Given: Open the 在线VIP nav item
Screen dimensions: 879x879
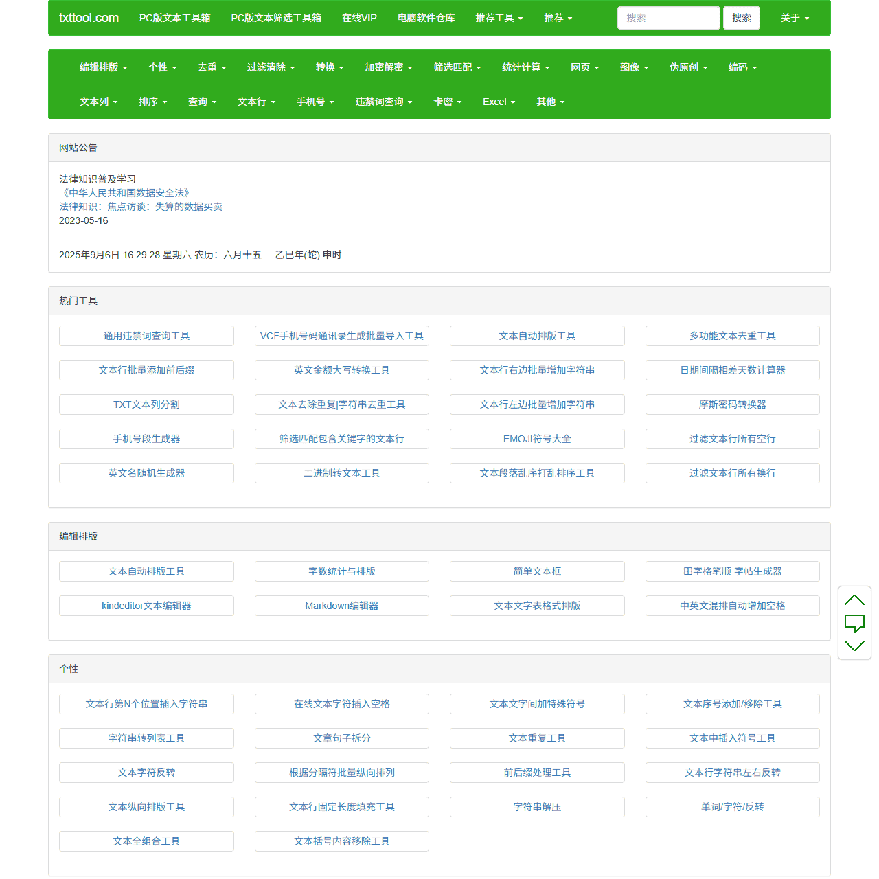Looking at the screenshot, I should [359, 18].
